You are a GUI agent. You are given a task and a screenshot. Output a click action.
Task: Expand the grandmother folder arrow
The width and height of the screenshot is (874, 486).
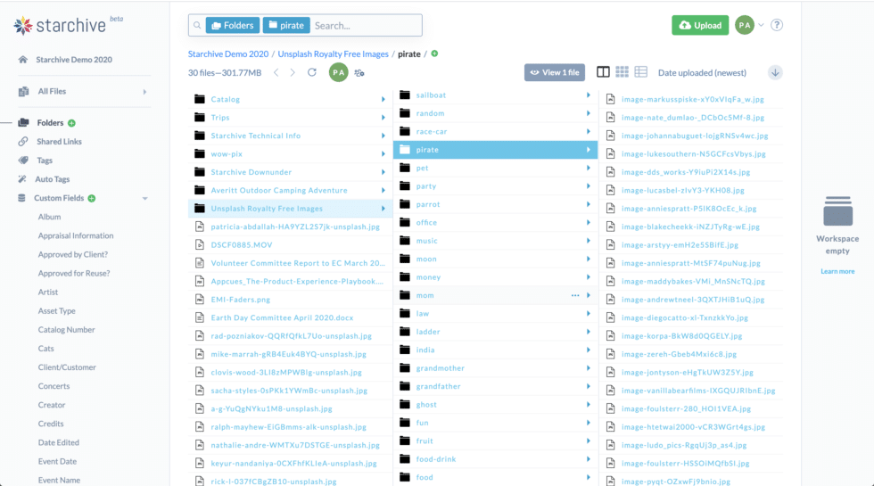pos(588,367)
